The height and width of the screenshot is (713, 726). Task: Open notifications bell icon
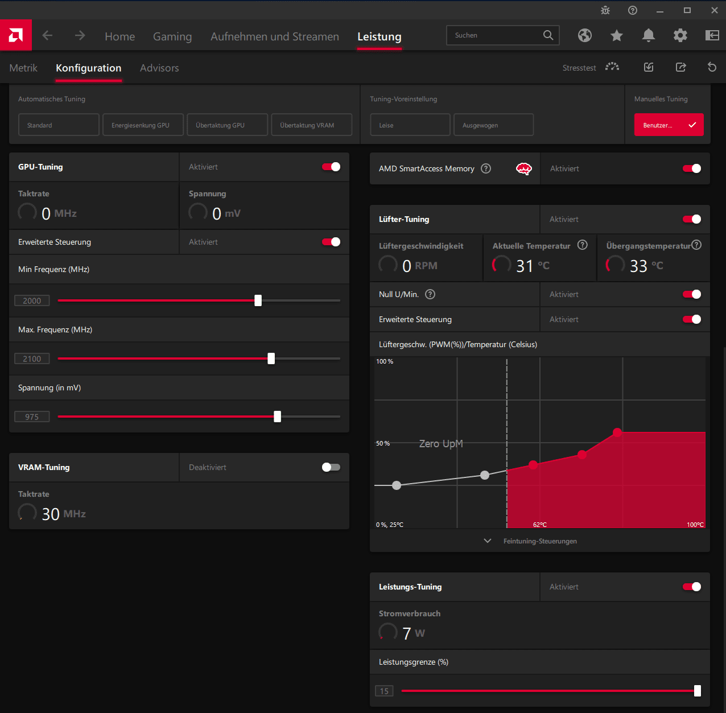pos(649,35)
